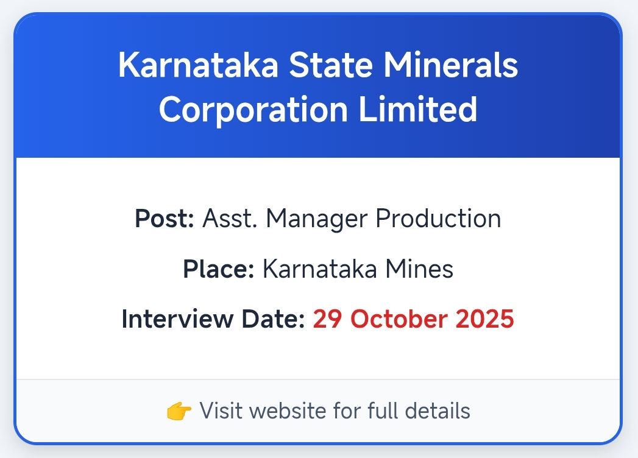Click the word "Corporation" in the header
The height and width of the screenshot is (458, 638).
pyautogui.click(x=253, y=109)
